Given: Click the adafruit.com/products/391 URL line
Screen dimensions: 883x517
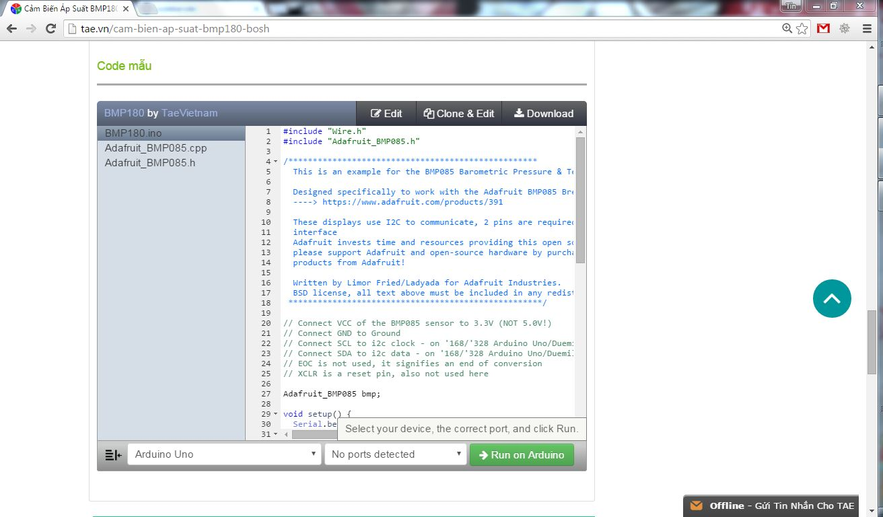Looking at the screenshot, I should [x=398, y=202].
